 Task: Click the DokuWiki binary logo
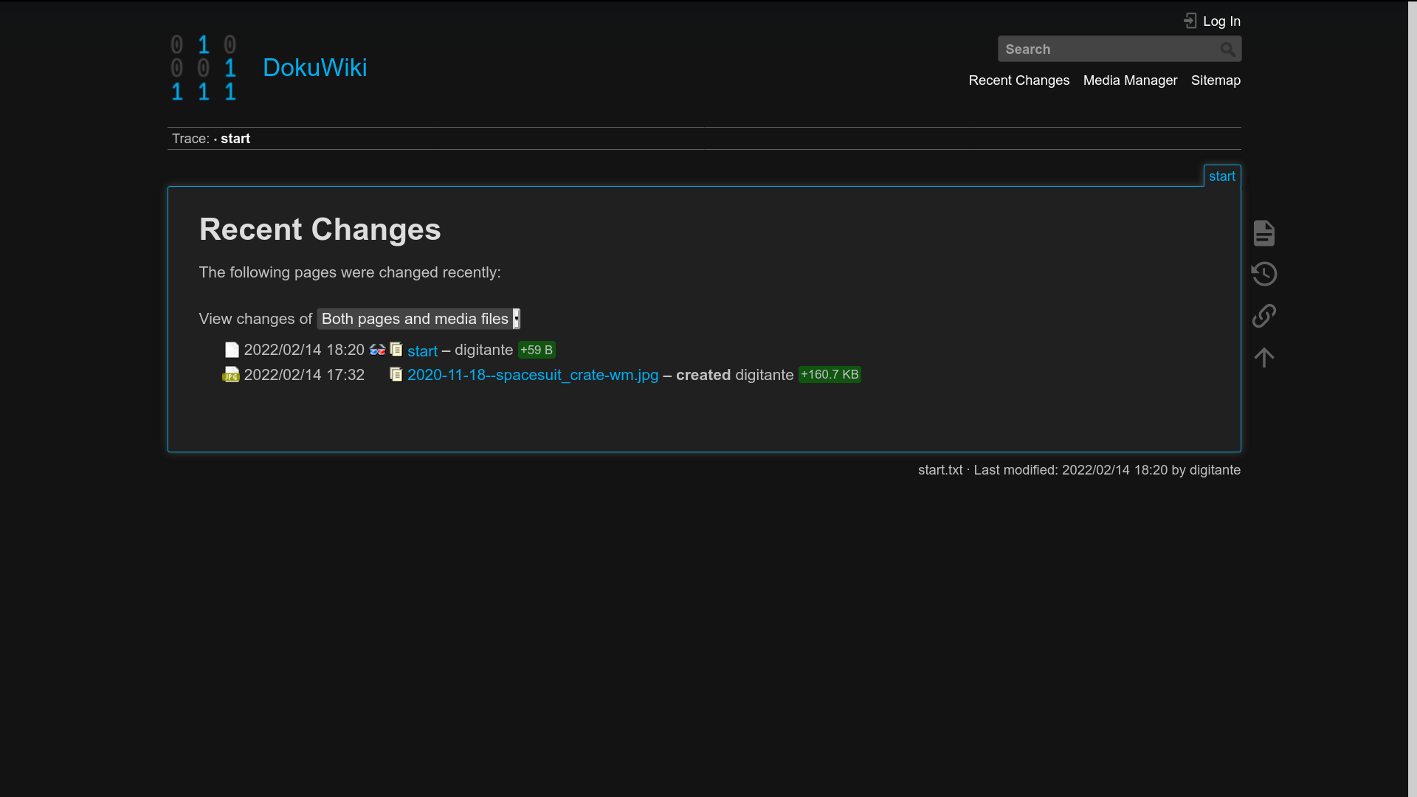coord(204,68)
